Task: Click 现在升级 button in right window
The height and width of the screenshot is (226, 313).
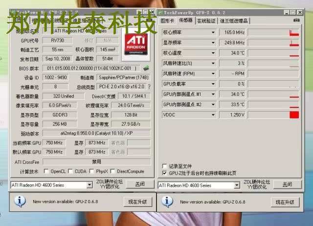Action: pyautogui.click(x=285, y=202)
